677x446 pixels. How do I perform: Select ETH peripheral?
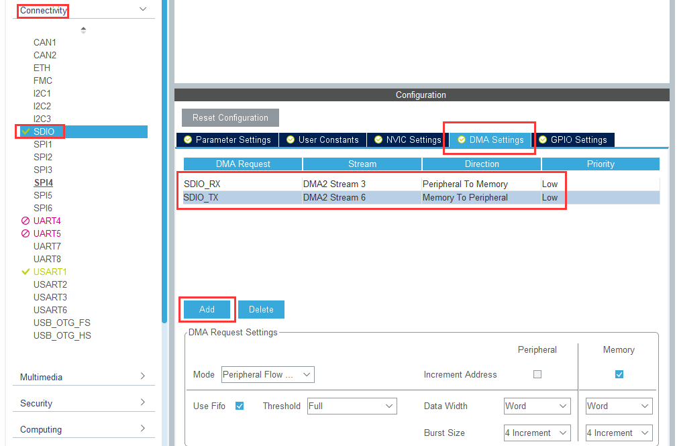42,68
